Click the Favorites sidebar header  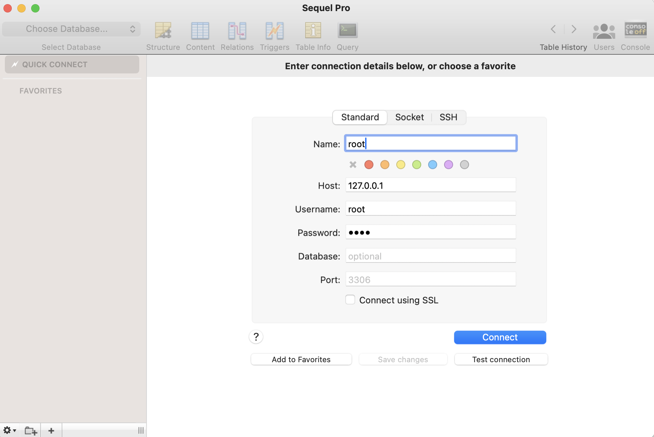point(41,91)
